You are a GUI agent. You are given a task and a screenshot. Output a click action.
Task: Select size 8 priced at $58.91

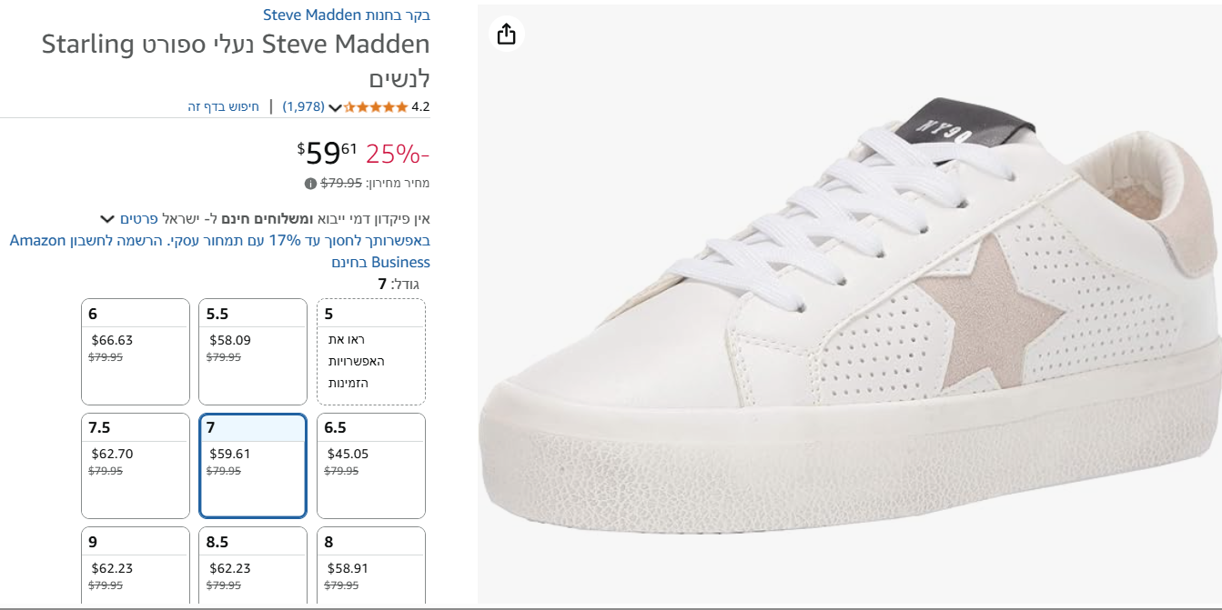click(371, 565)
